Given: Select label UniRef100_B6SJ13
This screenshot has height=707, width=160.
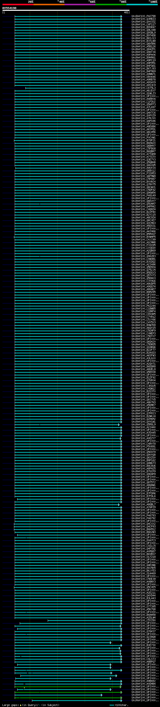Looking at the screenshot, I should [143, 38].
